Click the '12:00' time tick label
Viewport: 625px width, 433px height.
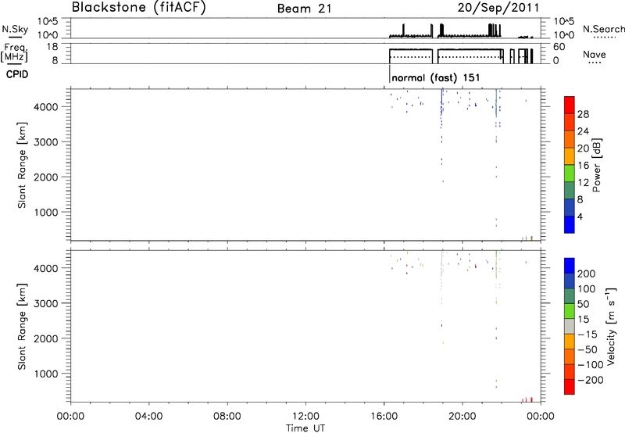coord(305,417)
